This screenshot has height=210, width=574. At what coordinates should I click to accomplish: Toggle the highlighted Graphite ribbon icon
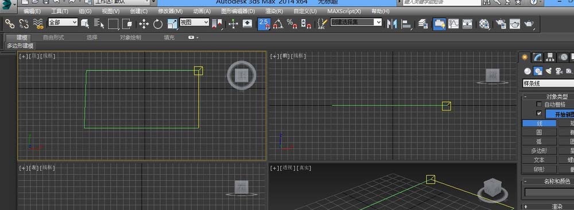[439, 24]
